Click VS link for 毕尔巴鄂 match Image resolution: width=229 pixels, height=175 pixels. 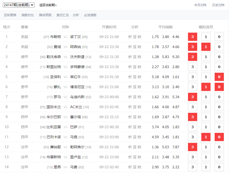(x=65, y=117)
